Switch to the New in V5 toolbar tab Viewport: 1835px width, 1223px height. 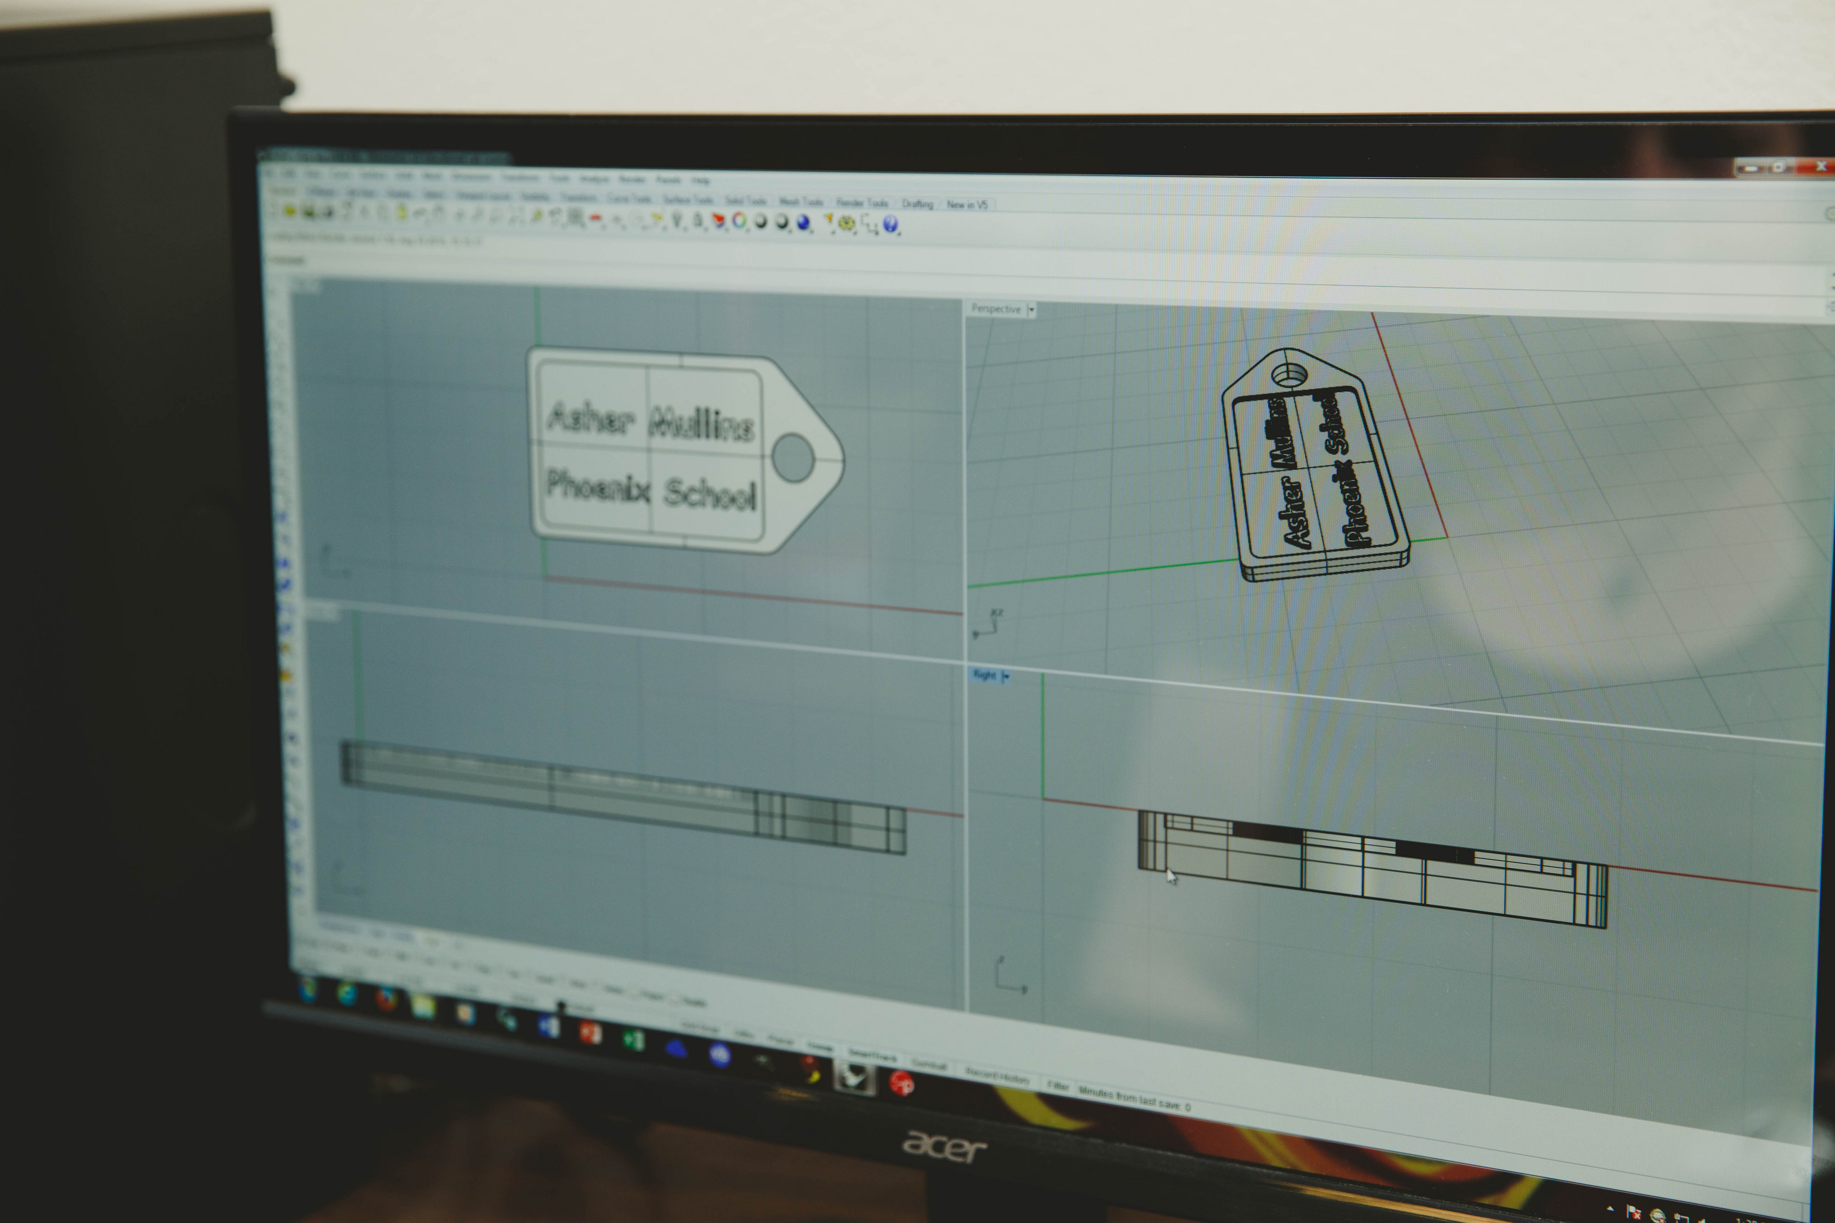(x=968, y=205)
